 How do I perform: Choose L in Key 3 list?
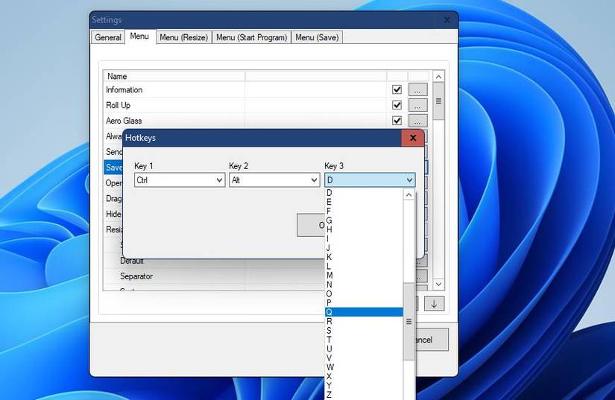365,266
